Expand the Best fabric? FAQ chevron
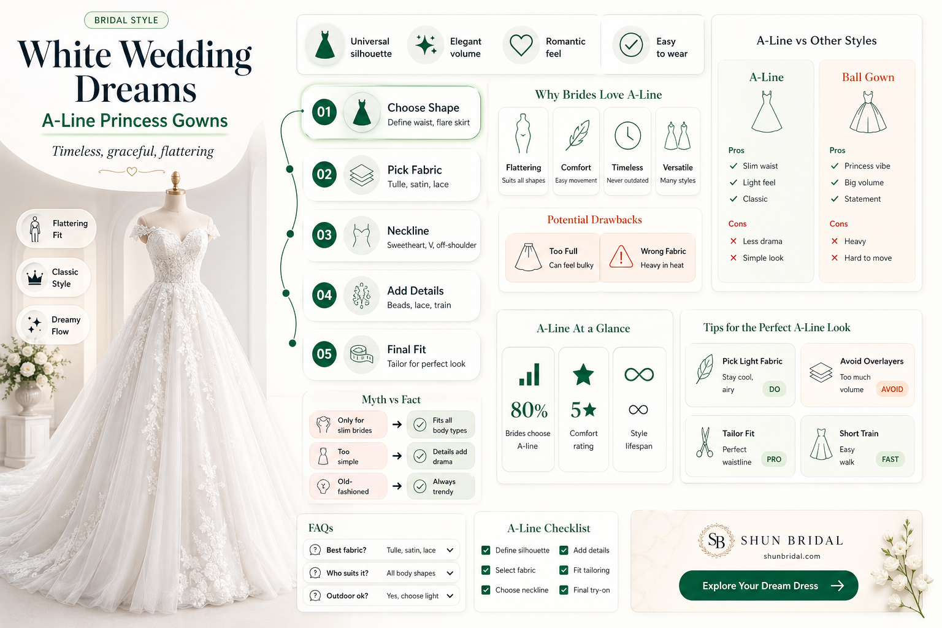This screenshot has width=942, height=628. [x=450, y=550]
